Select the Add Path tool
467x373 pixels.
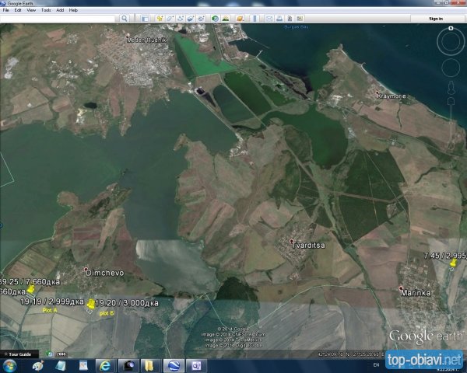pos(181,19)
